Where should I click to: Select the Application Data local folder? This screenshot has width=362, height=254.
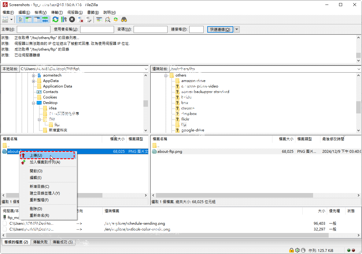tap(57, 86)
